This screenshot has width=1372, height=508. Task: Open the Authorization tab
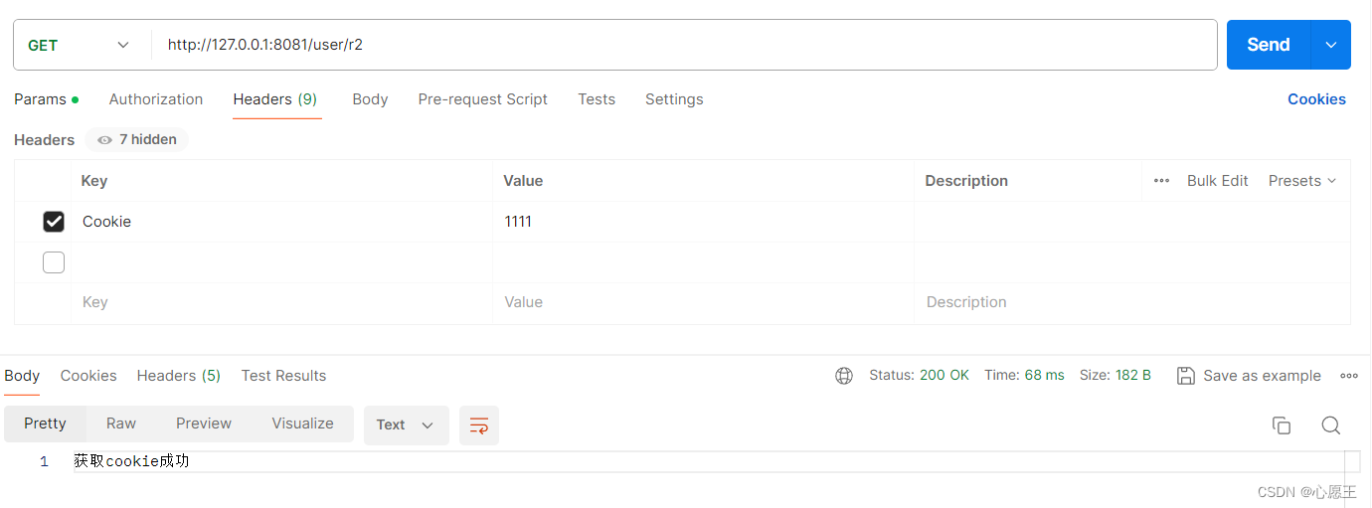coord(156,99)
